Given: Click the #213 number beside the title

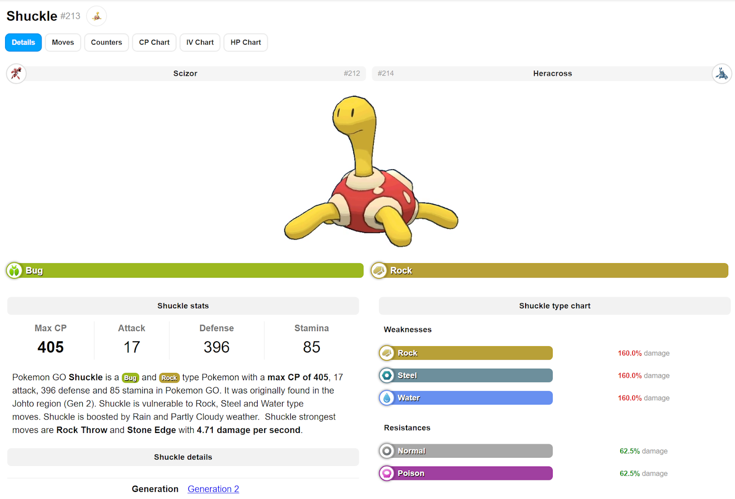Looking at the screenshot, I should tap(70, 16).
